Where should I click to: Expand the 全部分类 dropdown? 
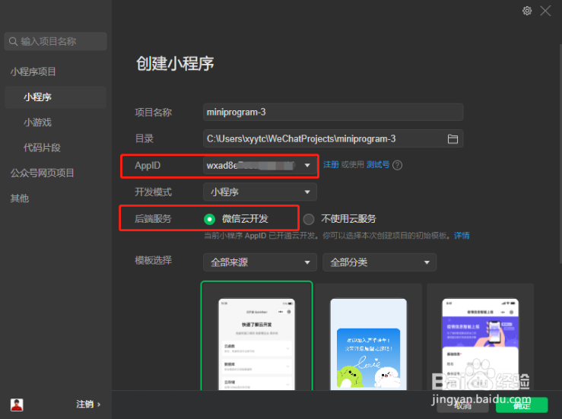point(379,262)
